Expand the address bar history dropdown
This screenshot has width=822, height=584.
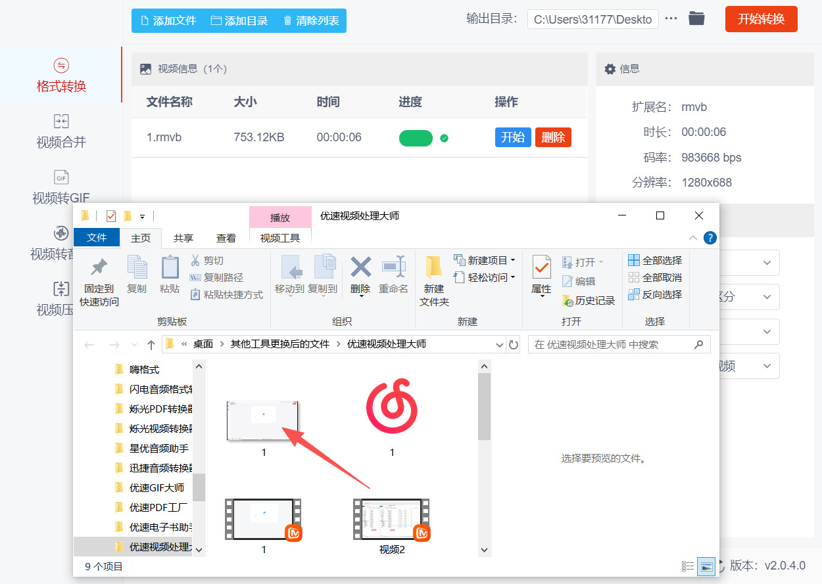coord(500,344)
